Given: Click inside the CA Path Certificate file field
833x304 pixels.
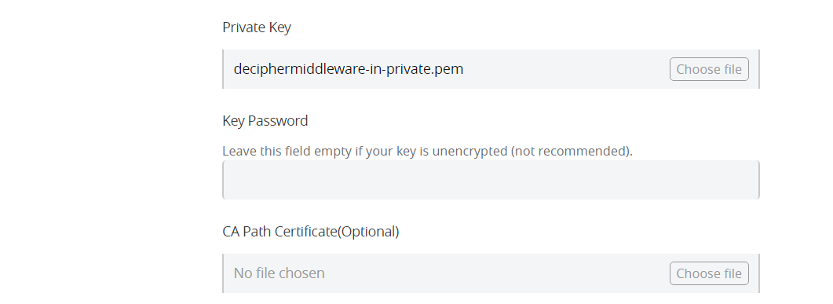Looking at the screenshot, I should point(491,273).
